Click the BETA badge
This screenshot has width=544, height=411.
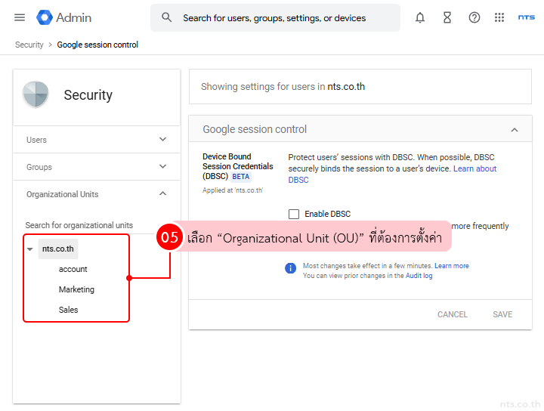coord(241,177)
